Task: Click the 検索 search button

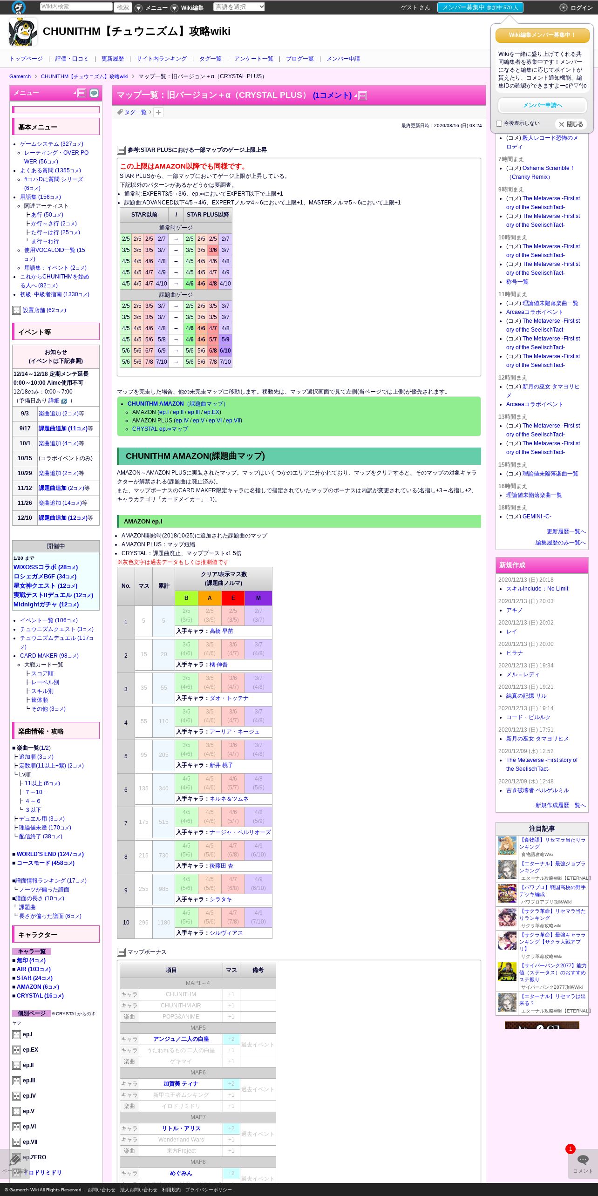Action: (123, 7)
